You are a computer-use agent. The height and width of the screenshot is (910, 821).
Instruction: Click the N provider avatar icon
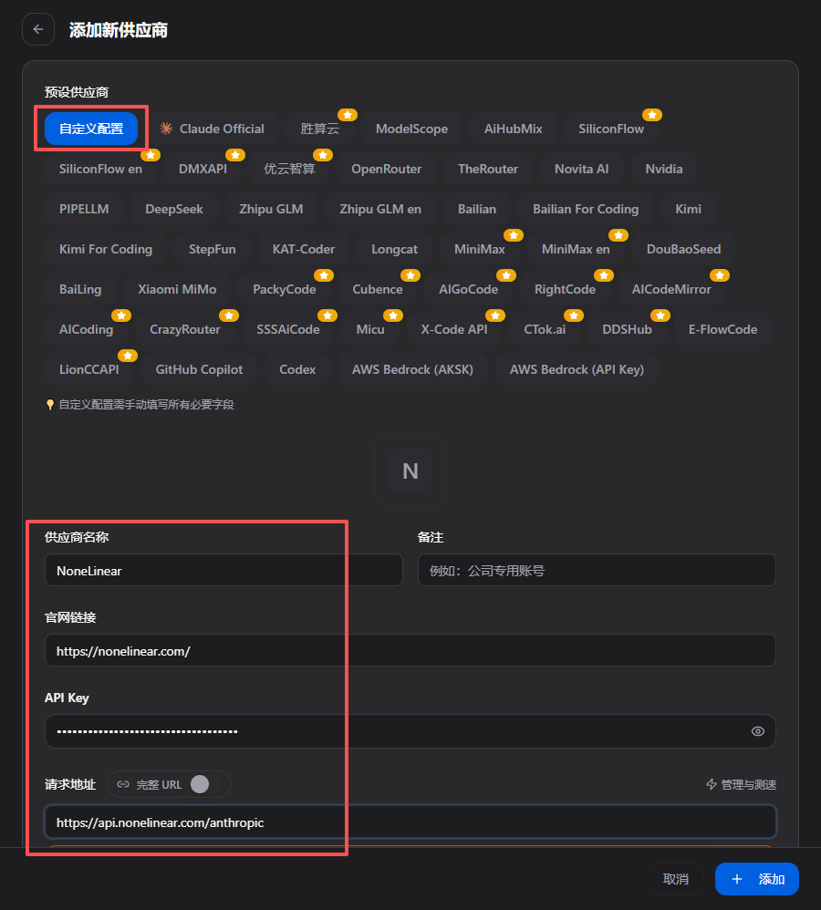pyautogui.click(x=410, y=471)
